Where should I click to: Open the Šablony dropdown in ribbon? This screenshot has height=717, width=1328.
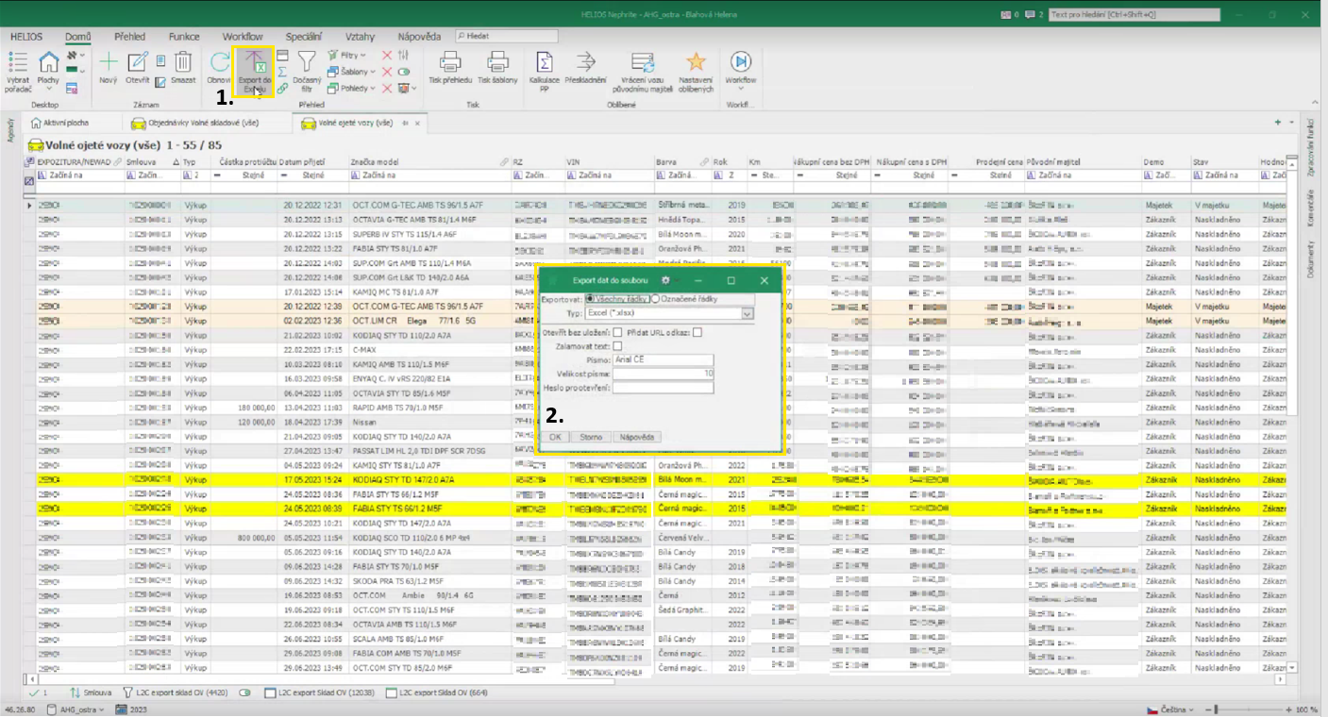pyautogui.click(x=354, y=72)
